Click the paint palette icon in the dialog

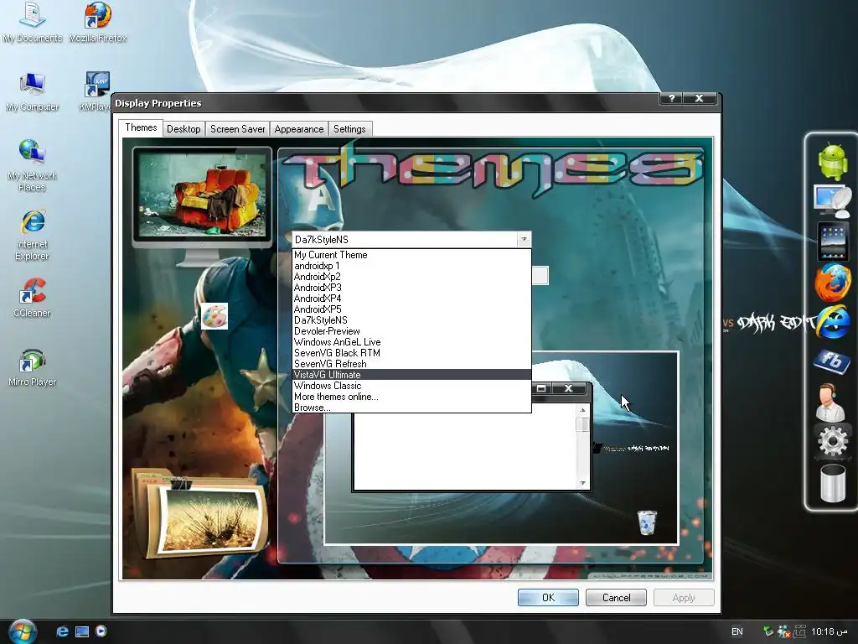(214, 316)
